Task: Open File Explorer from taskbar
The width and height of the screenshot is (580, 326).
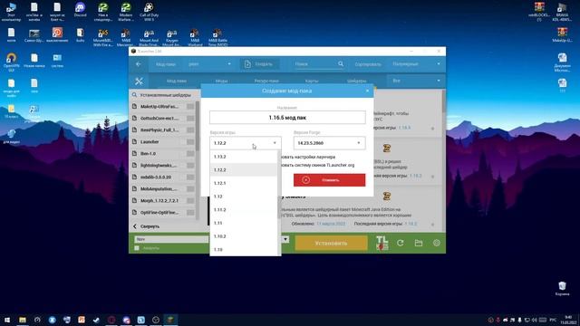Action: pos(23,320)
